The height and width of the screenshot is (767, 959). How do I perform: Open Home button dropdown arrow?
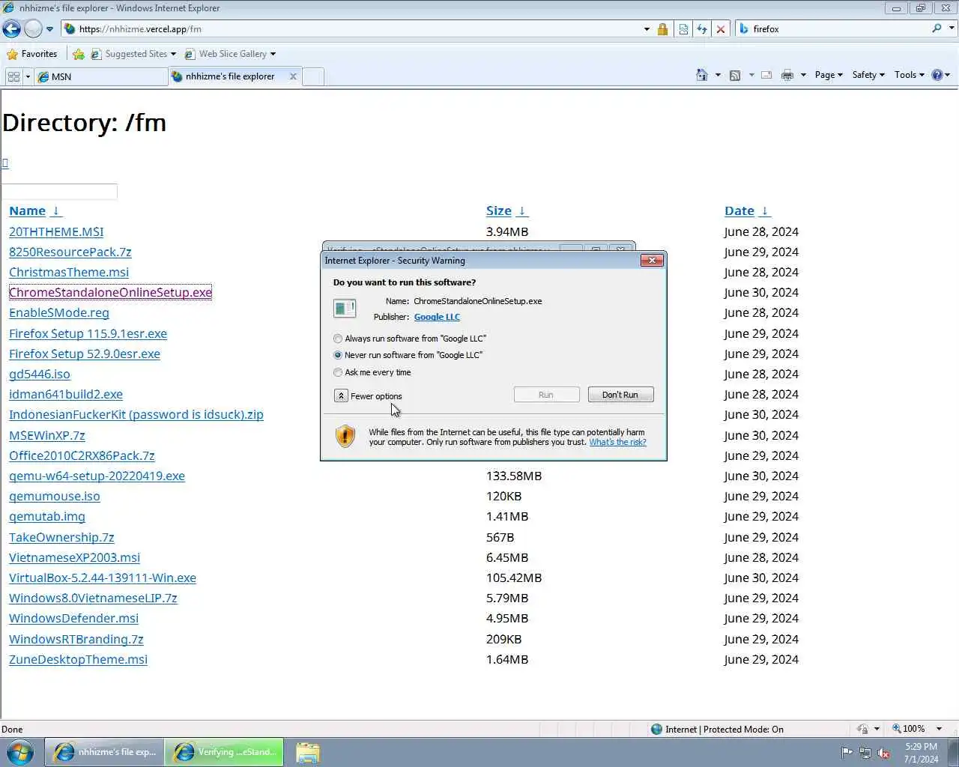718,75
